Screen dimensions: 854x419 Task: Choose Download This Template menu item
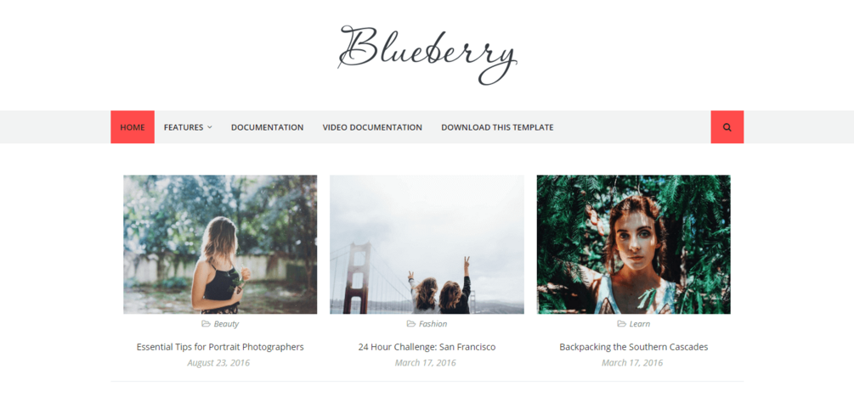pyautogui.click(x=497, y=127)
